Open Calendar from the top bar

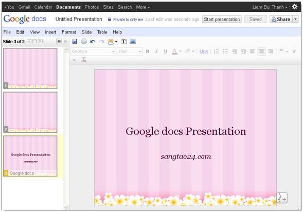point(43,7)
